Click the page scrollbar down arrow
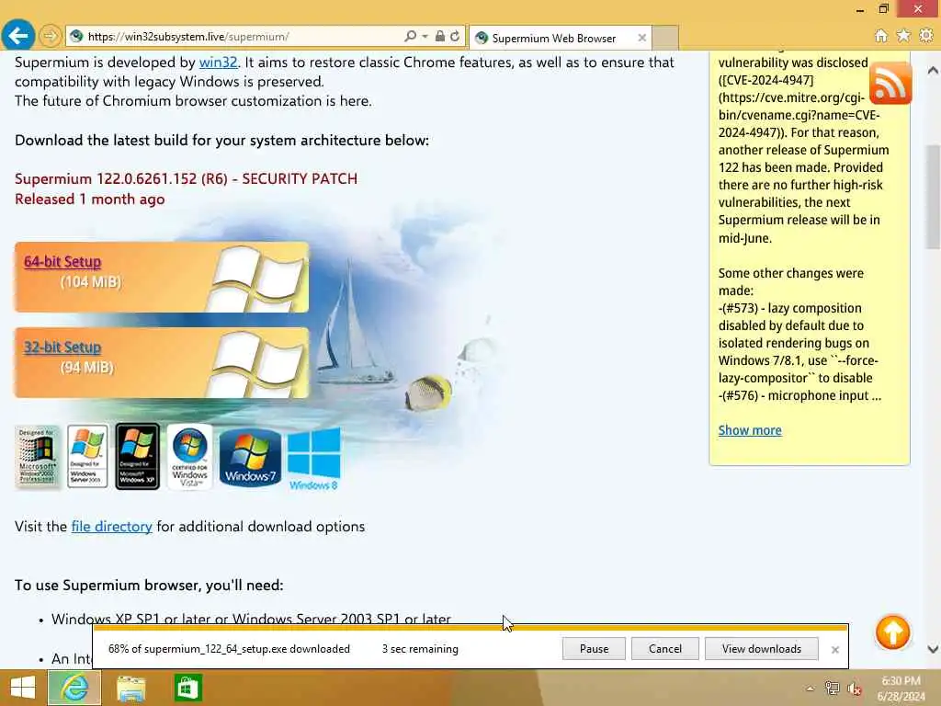The width and height of the screenshot is (941, 706). [933, 649]
